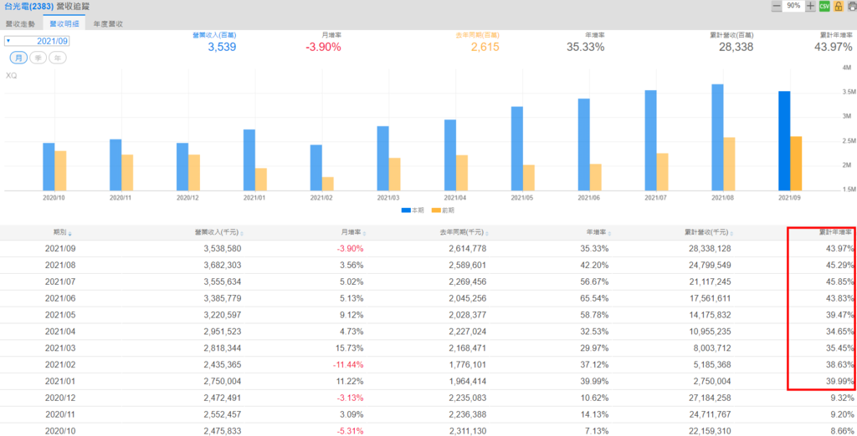This screenshot has width=857, height=436.
Task: Sort by the 營業收入(千元) column arrows
Action: [x=242, y=234]
